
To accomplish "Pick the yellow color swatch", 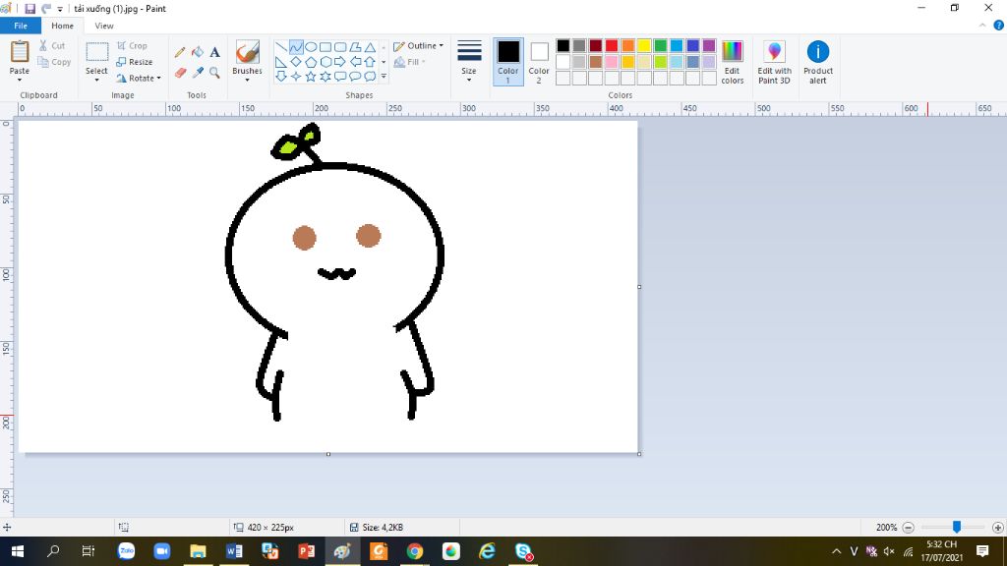I will click(x=644, y=45).
